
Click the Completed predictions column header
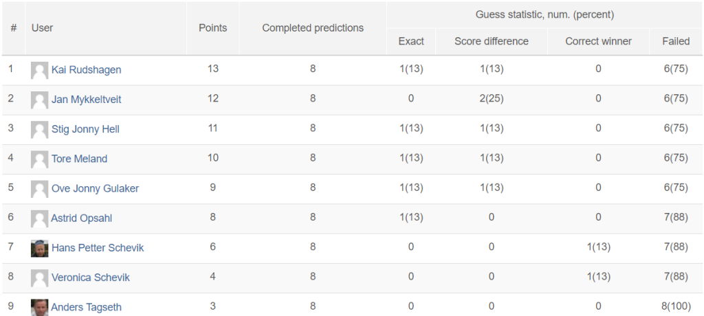point(313,28)
